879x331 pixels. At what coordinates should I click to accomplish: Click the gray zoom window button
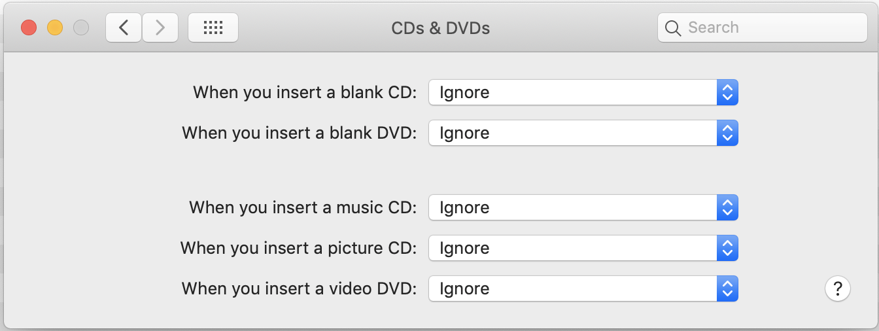pos(81,27)
